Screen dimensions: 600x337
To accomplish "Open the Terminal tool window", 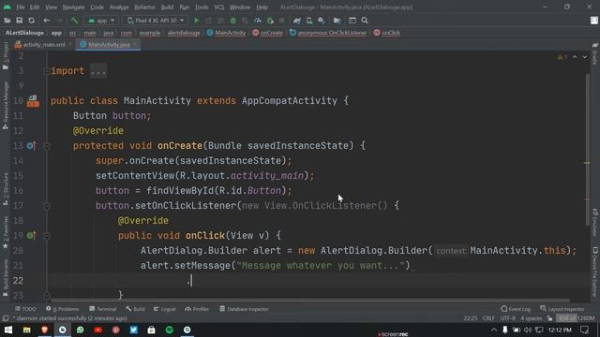I will (102, 309).
